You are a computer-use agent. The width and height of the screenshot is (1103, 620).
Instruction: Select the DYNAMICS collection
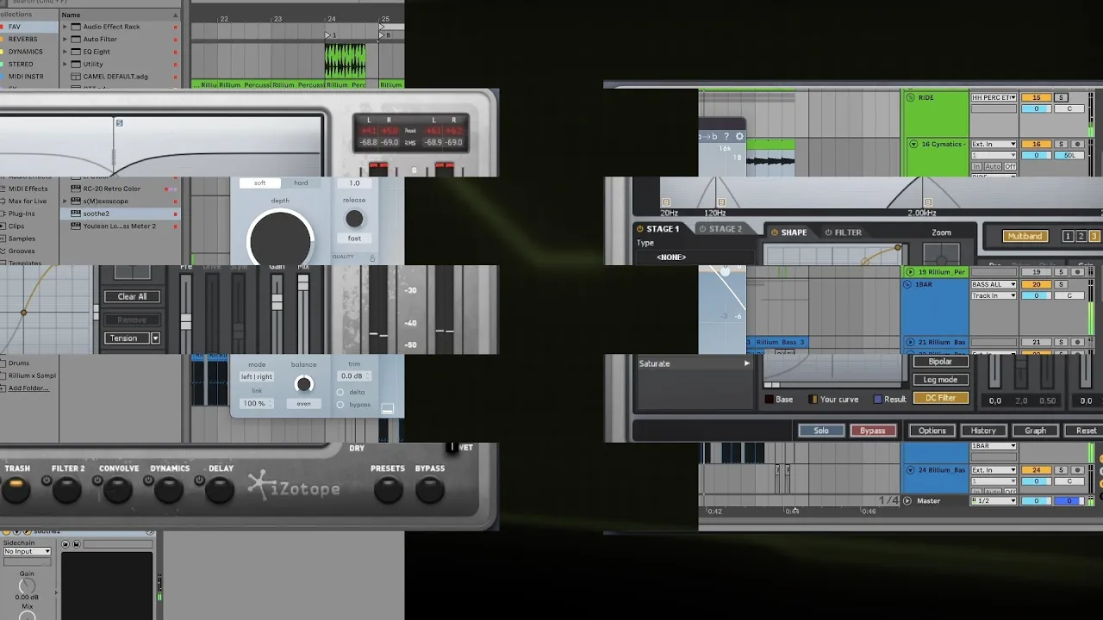click(x=25, y=52)
